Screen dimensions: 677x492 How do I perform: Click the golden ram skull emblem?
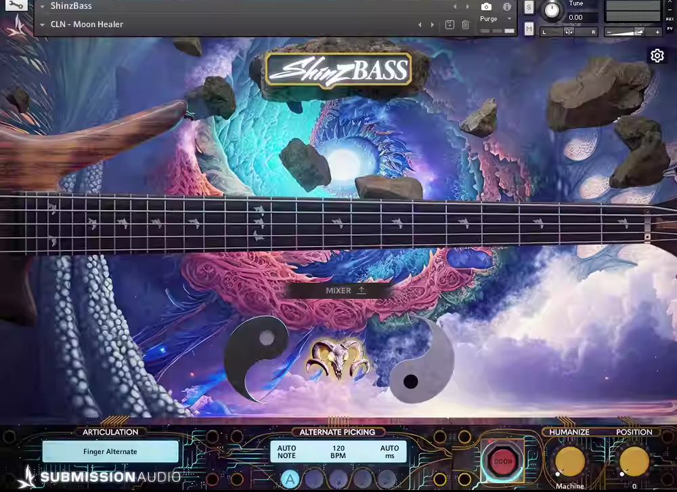point(337,358)
